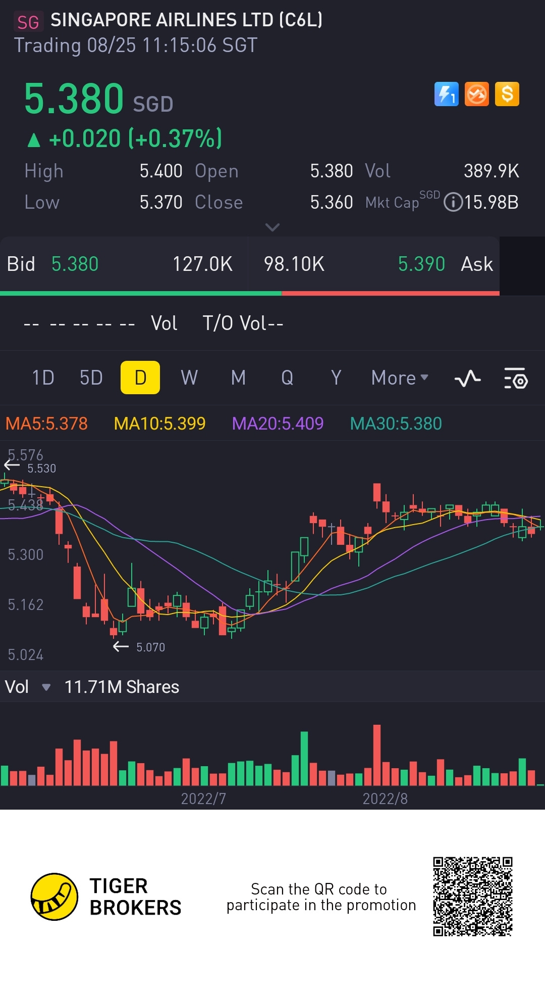
Task: Switch to quarterly Q chart
Action: click(x=287, y=378)
